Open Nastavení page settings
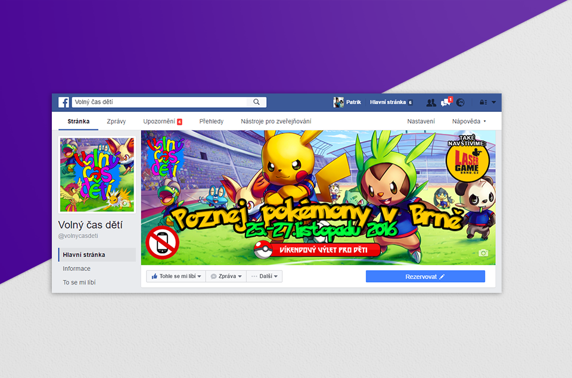 pos(421,121)
